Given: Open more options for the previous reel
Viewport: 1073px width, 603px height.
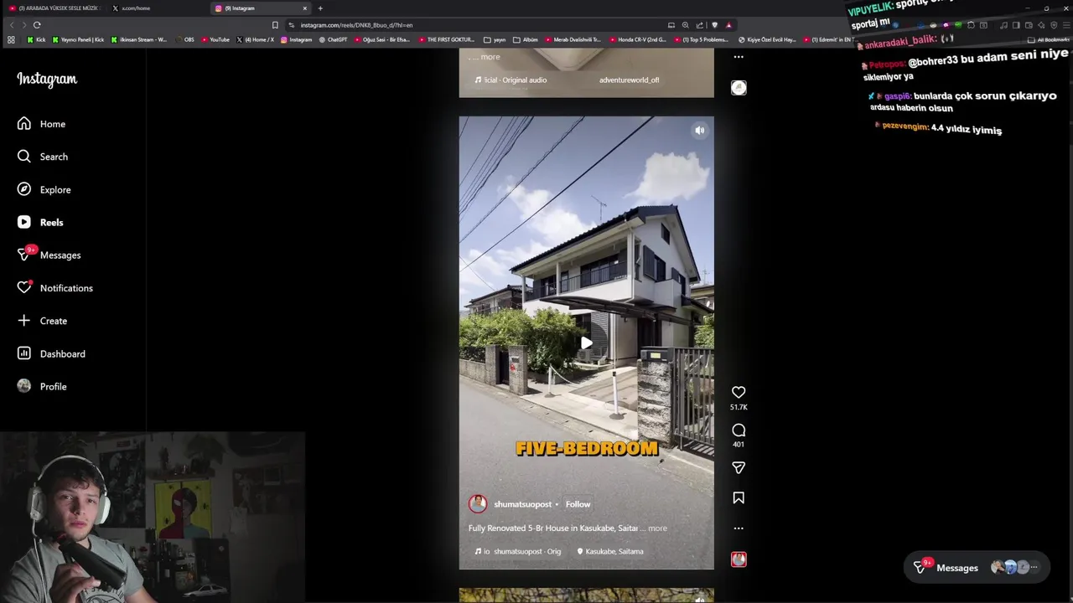Looking at the screenshot, I should click(x=739, y=57).
